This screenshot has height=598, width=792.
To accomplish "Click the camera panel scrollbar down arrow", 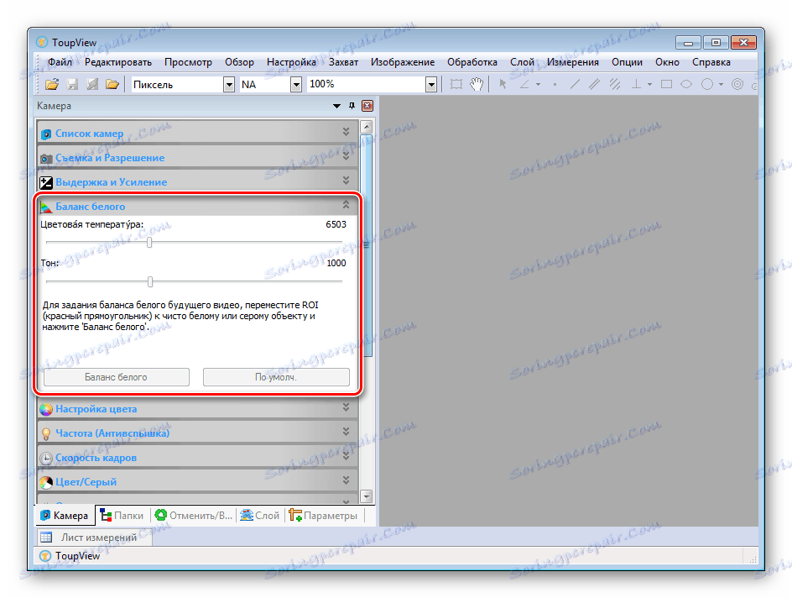I will click(x=367, y=496).
